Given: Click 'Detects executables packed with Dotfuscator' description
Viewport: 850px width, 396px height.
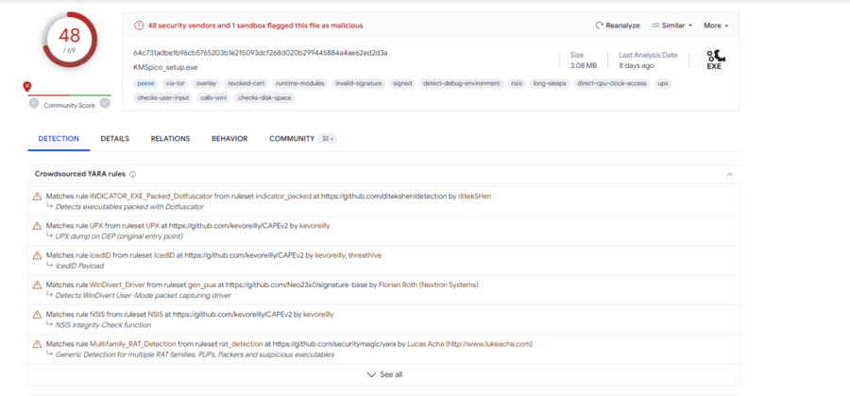Looking at the screenshot, I should [129, 207].
